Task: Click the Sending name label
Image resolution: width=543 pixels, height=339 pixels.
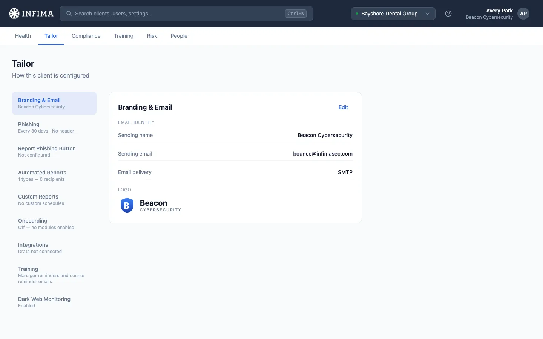Action: [x=135, y=135]
